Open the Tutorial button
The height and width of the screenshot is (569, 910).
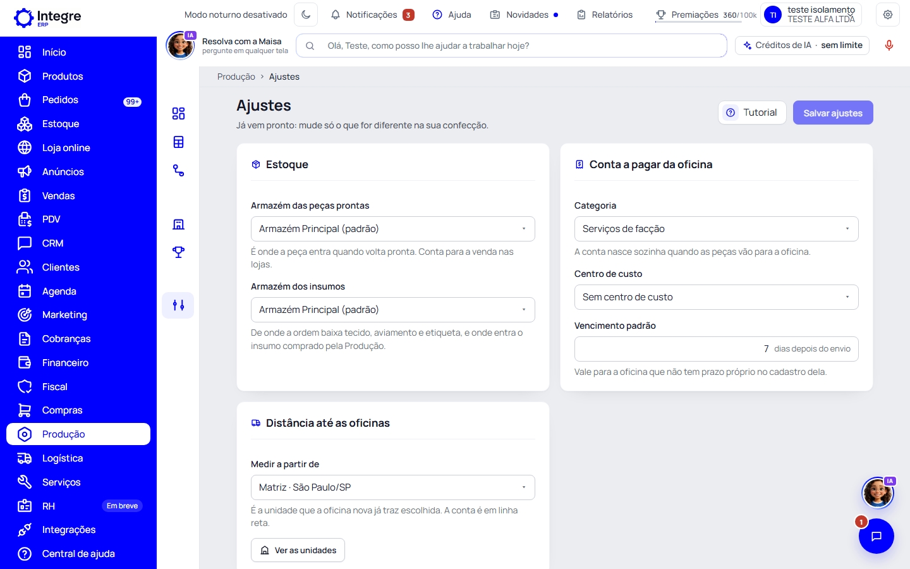752,113
